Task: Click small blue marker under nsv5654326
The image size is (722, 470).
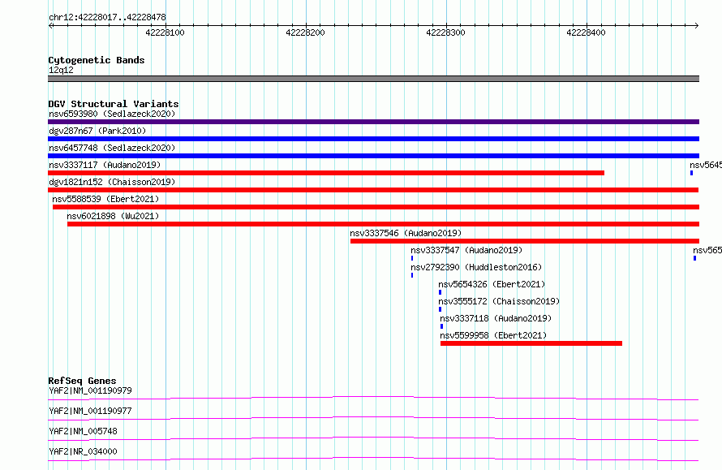Action: pyautogui.click(x=441, y=292)
